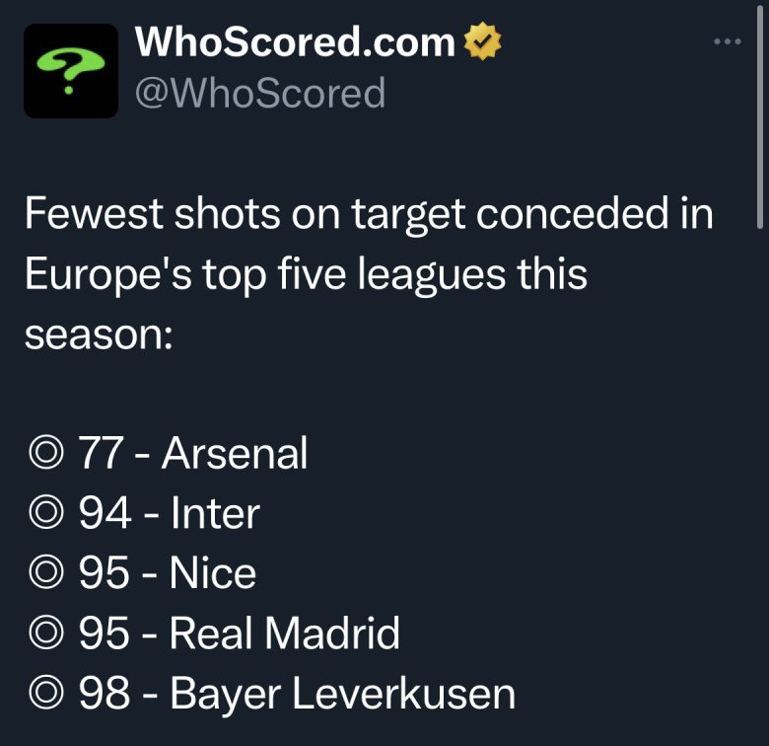Click the gold verified badge

click(482, 41)
